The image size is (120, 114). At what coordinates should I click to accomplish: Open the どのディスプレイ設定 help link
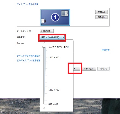(28, 60)
